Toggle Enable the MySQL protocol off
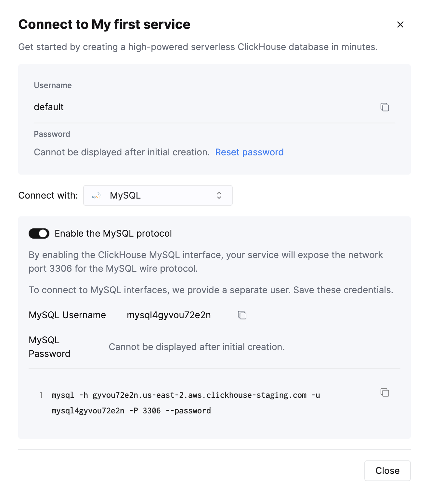The width and height of the screenshot is (429, 494). (39, 233)
